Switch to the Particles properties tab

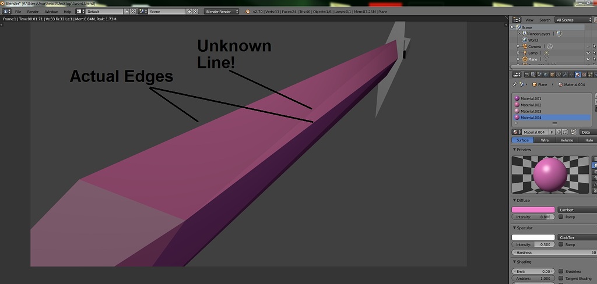(x=590, y=74)
